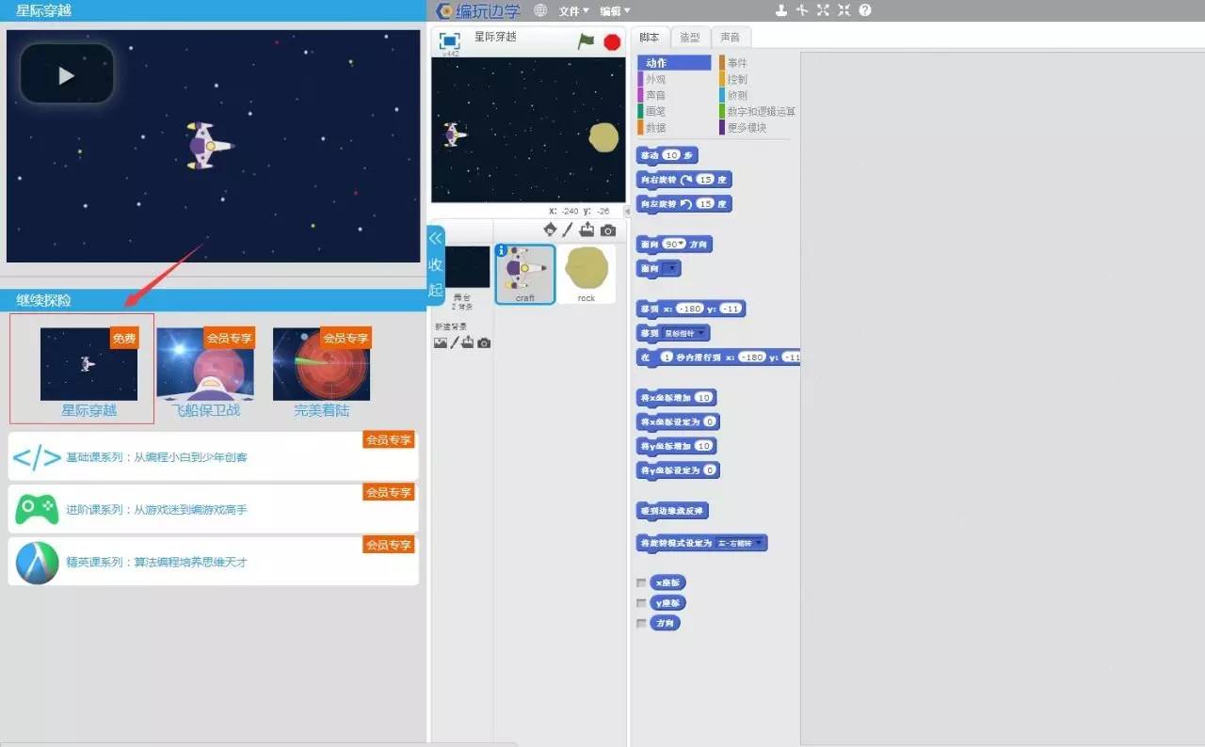1205x747 pixels.
Task: Select the 控制 block category
Action: [x=737, y=79]
